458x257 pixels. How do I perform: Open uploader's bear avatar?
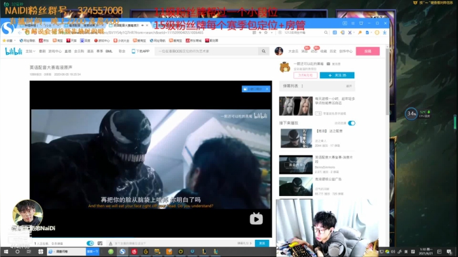285,67
